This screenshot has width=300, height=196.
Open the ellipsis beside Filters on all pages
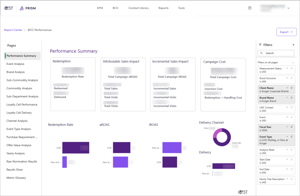pos(293,62)
